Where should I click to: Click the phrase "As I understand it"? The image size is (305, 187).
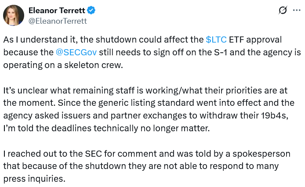(x=36, y=39)
